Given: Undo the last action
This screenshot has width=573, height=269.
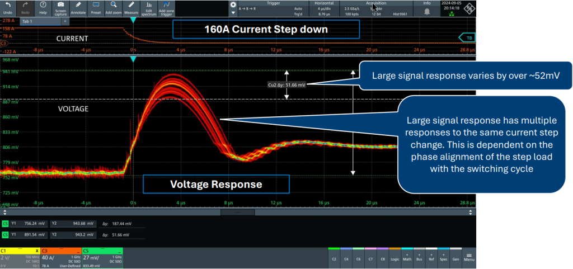Looking at the screenshot, I should click(x=8, y=8).
